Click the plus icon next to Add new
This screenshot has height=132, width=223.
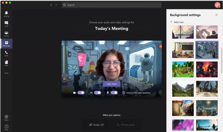[x=171, y=22]
